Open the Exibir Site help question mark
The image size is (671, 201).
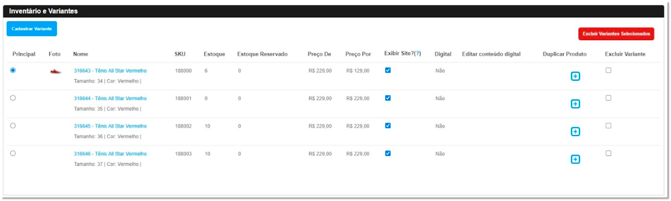point(418,54)
